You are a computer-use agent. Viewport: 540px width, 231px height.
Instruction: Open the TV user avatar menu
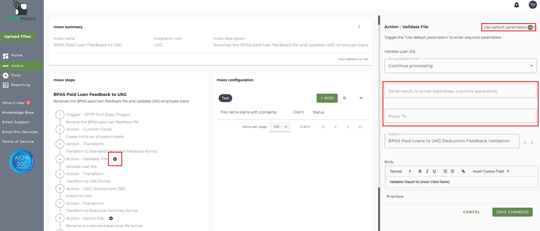[x=533, y=5]
